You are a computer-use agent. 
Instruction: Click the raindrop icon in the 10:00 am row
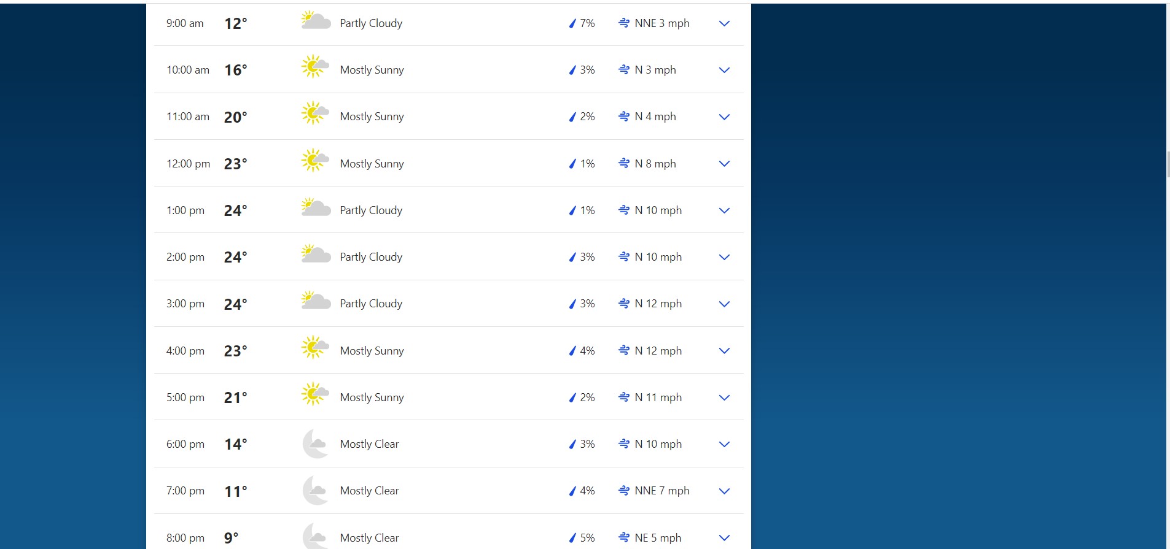point(572,70)
